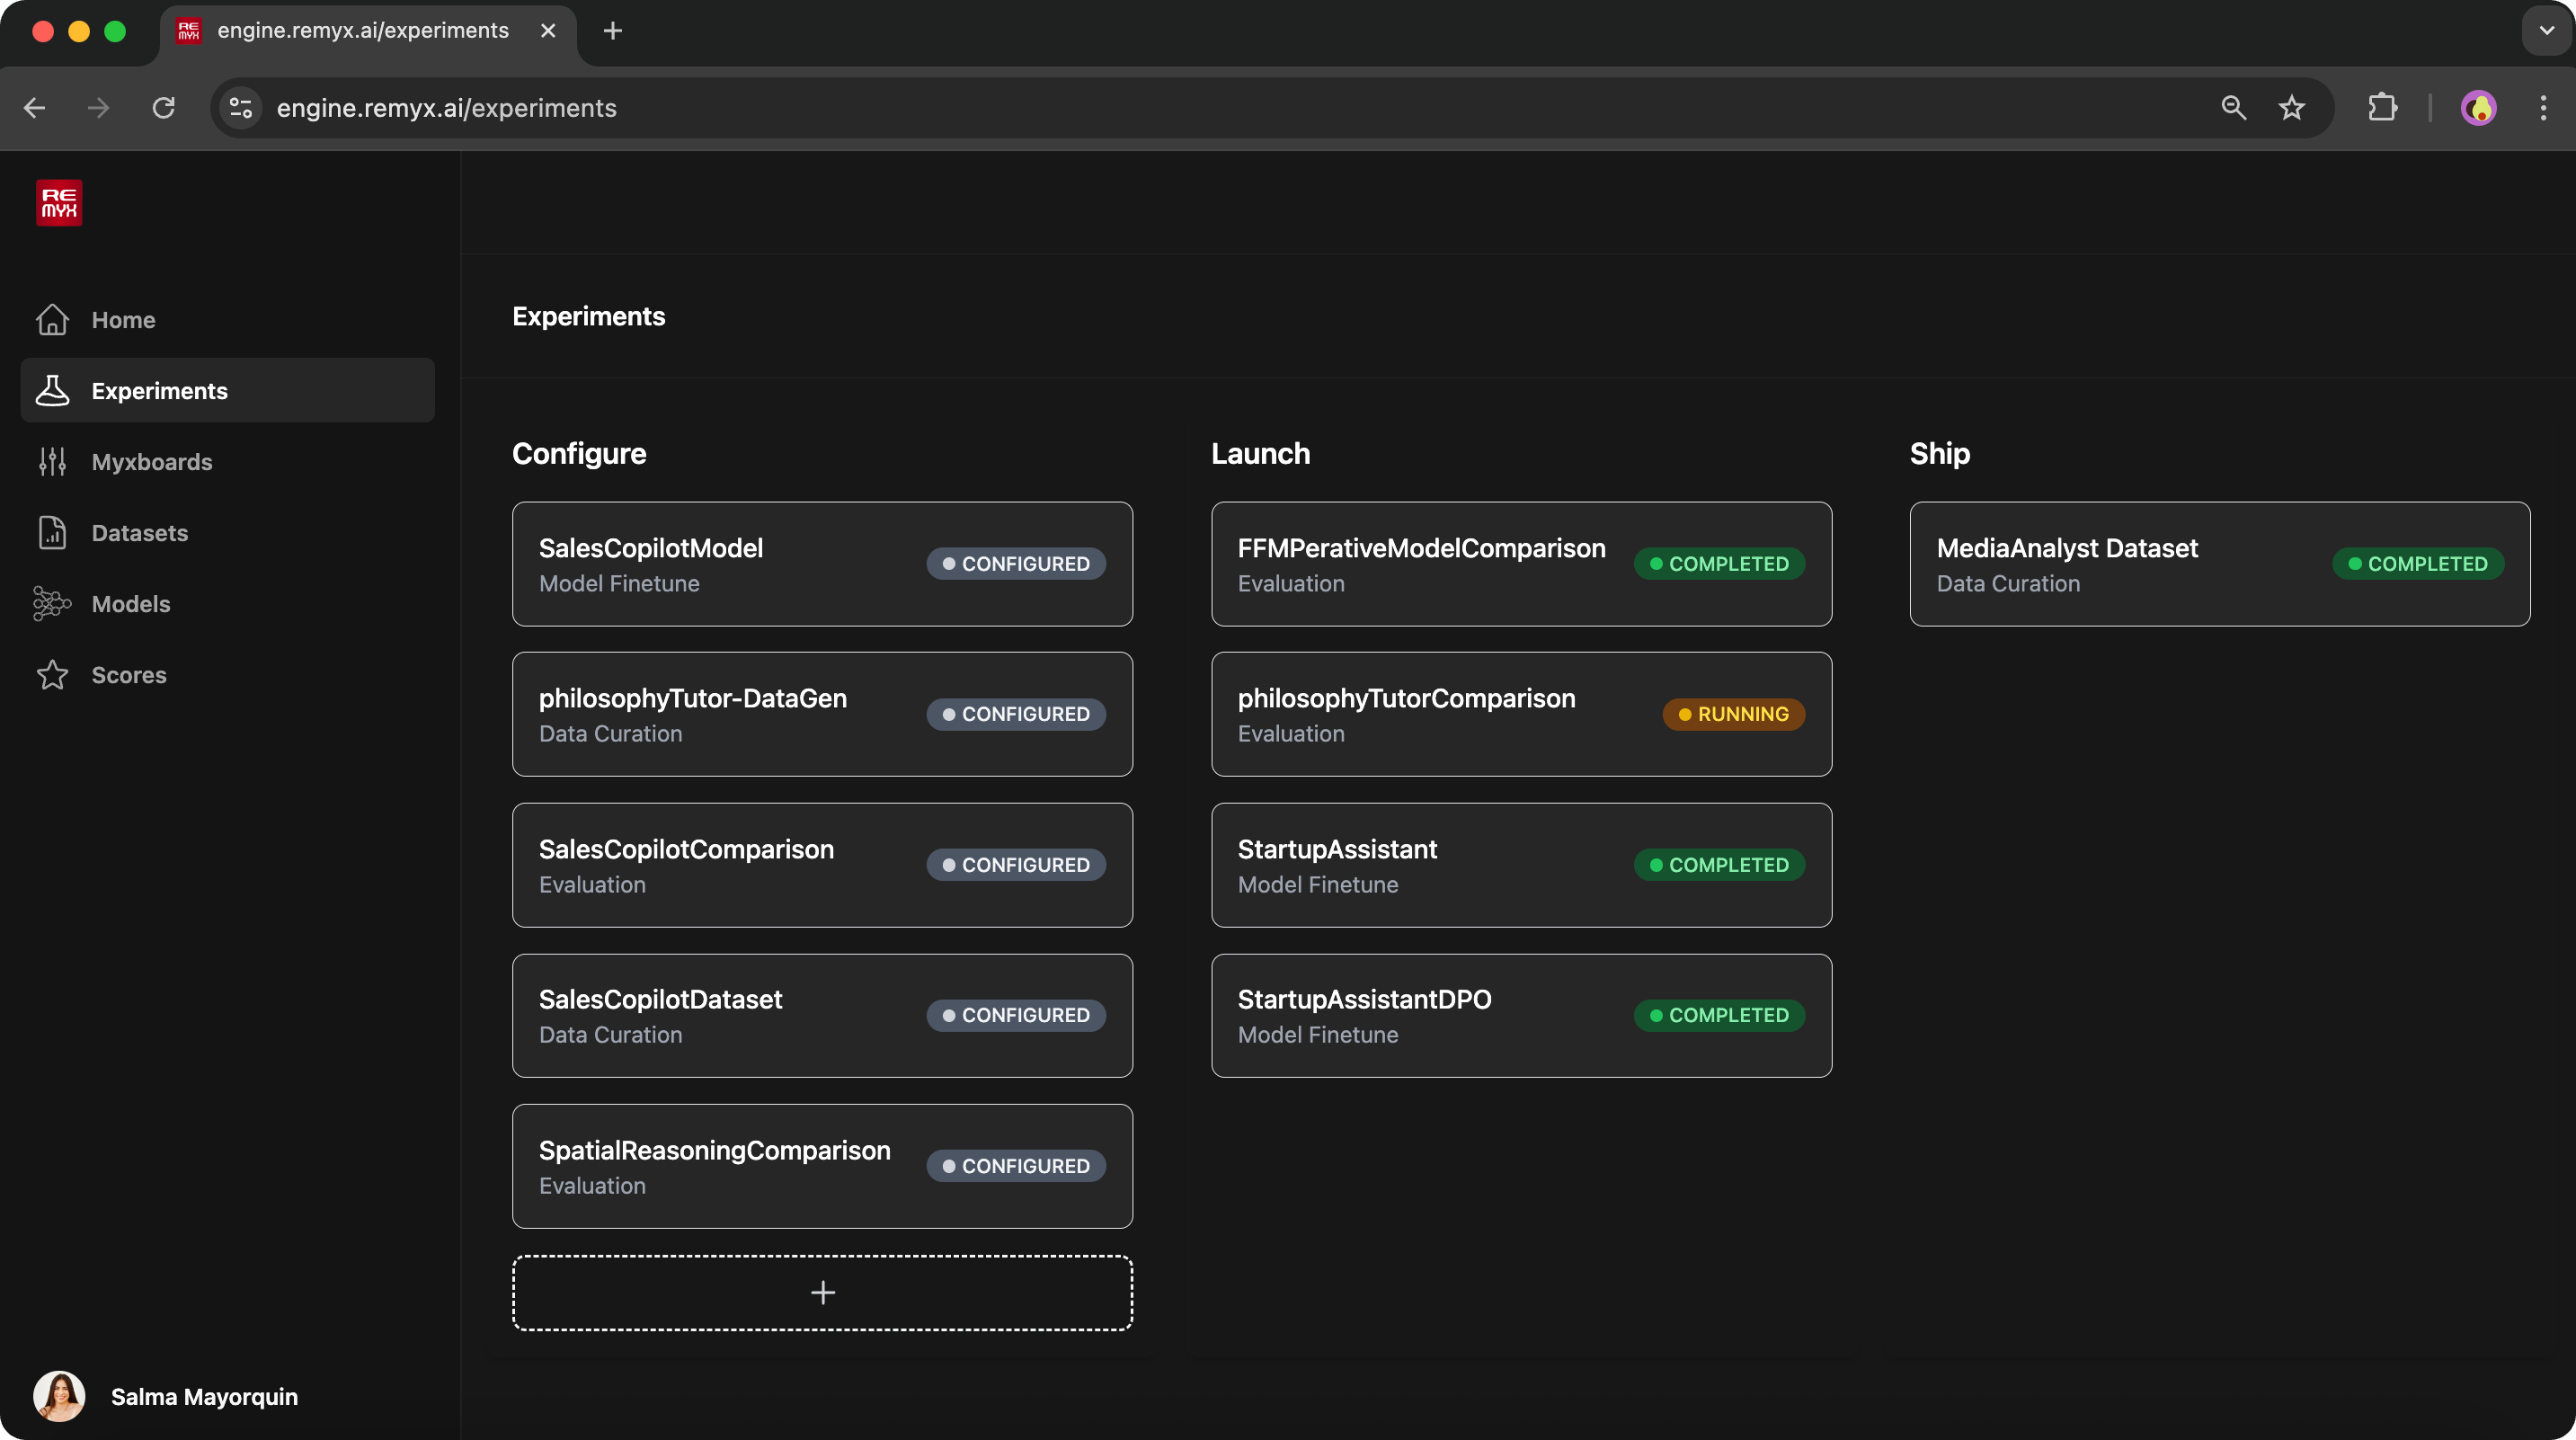Open the SalesCopilotModel experiment card
The image size is (2576, 1440).
coord(822,564)
